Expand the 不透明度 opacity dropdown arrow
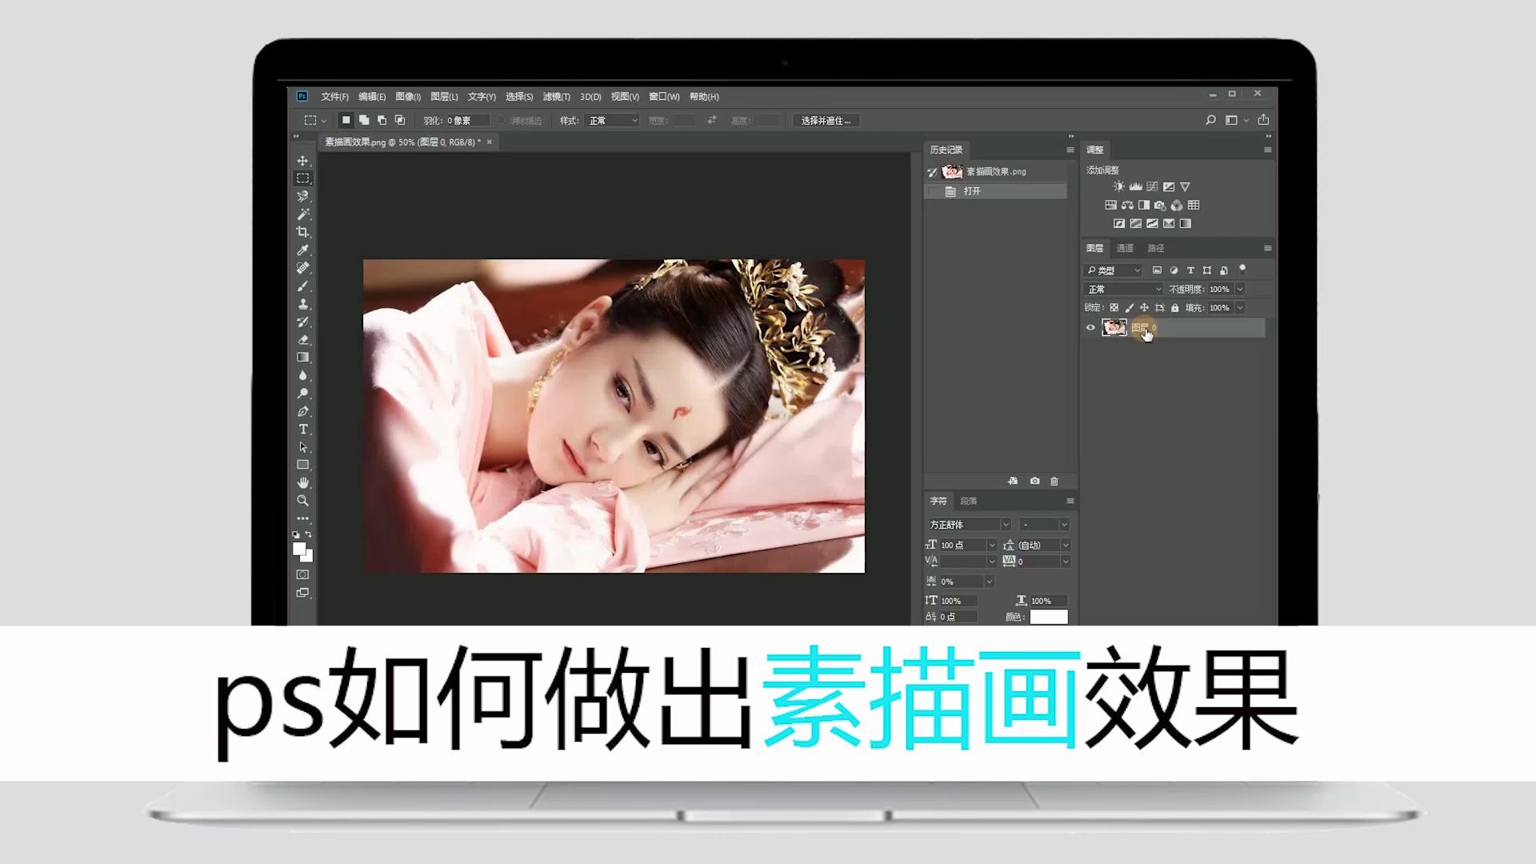 1240,289
